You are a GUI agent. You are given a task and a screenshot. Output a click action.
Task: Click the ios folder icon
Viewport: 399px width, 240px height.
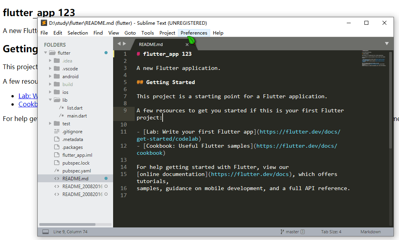coord(57,92)
